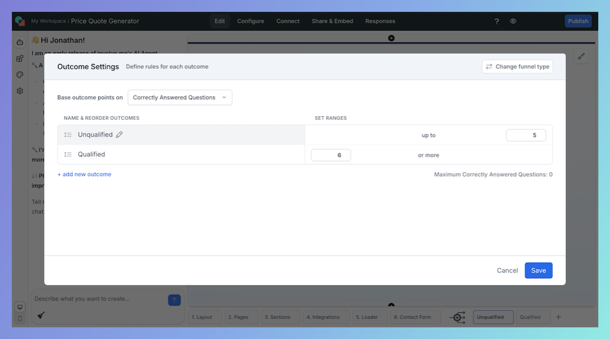Open the Configure tab

(250, 21)
